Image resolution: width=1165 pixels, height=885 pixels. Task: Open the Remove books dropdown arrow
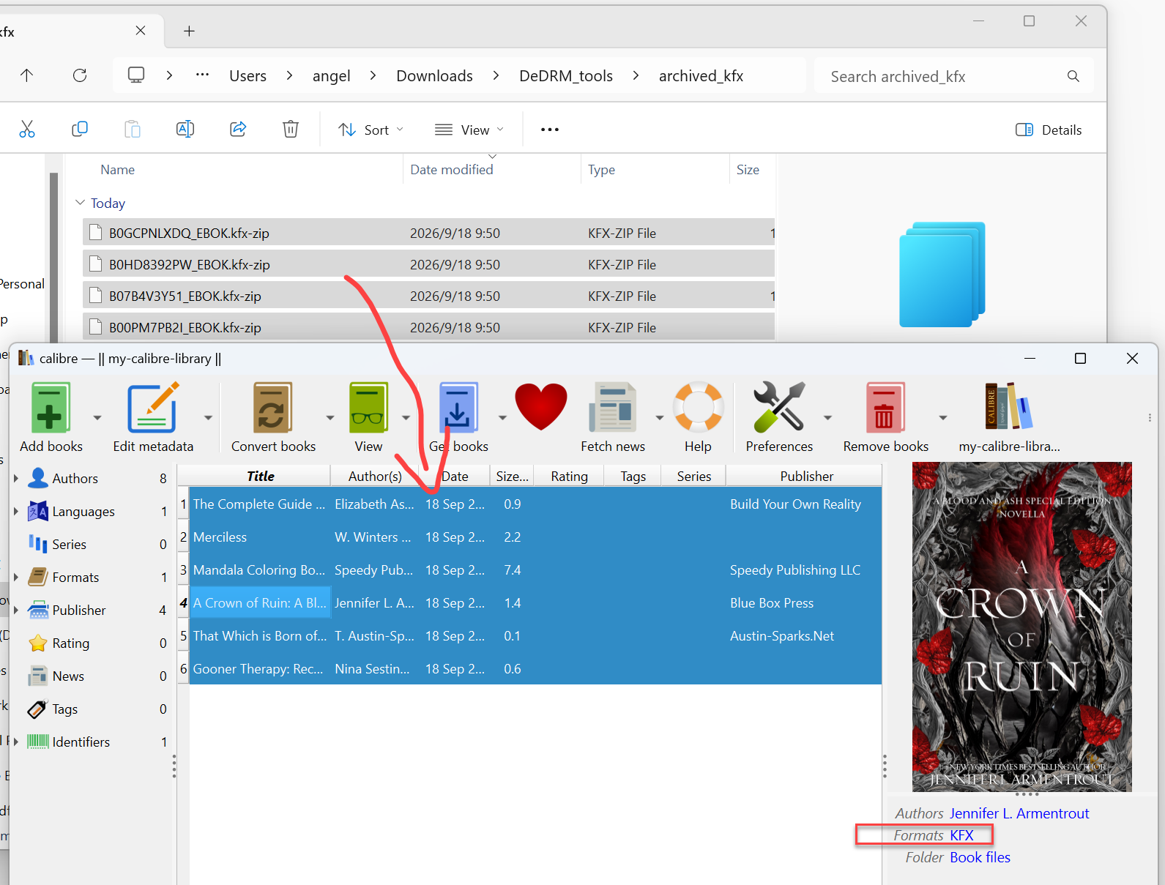[943, 417]
